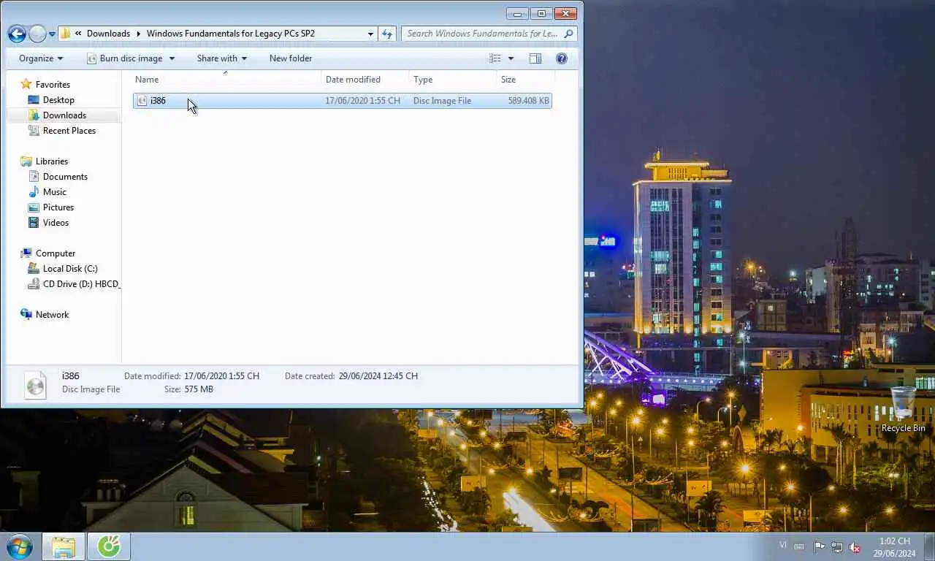Image resolution: width=935 pixels, height=561 pixels.
Task: Click the Action Center flag icon
Action: point(819,546)
